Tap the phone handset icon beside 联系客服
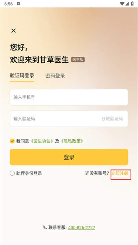 [45, 227]
